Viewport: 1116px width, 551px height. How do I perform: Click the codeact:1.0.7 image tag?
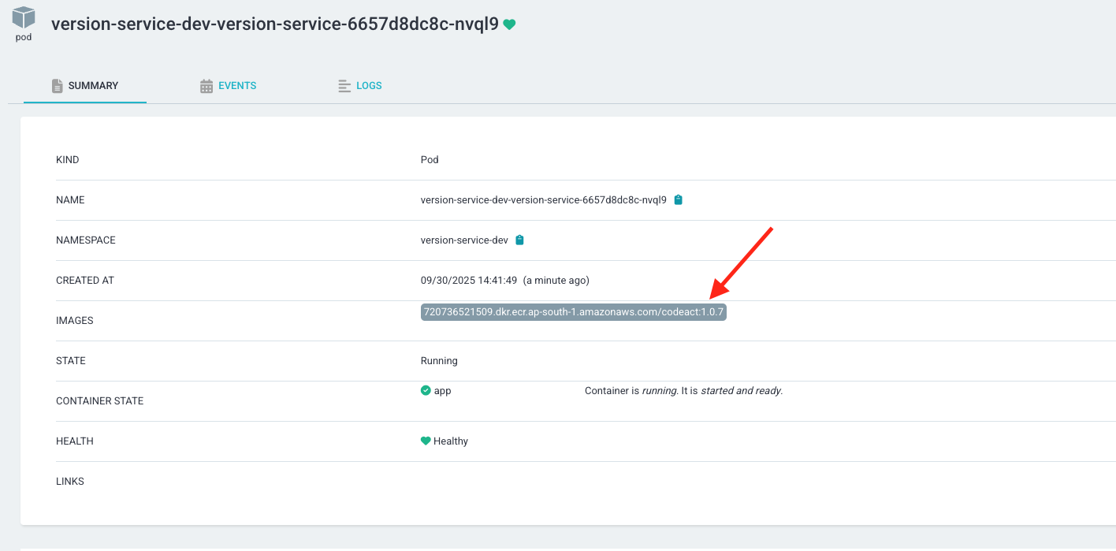coord(573,312)
